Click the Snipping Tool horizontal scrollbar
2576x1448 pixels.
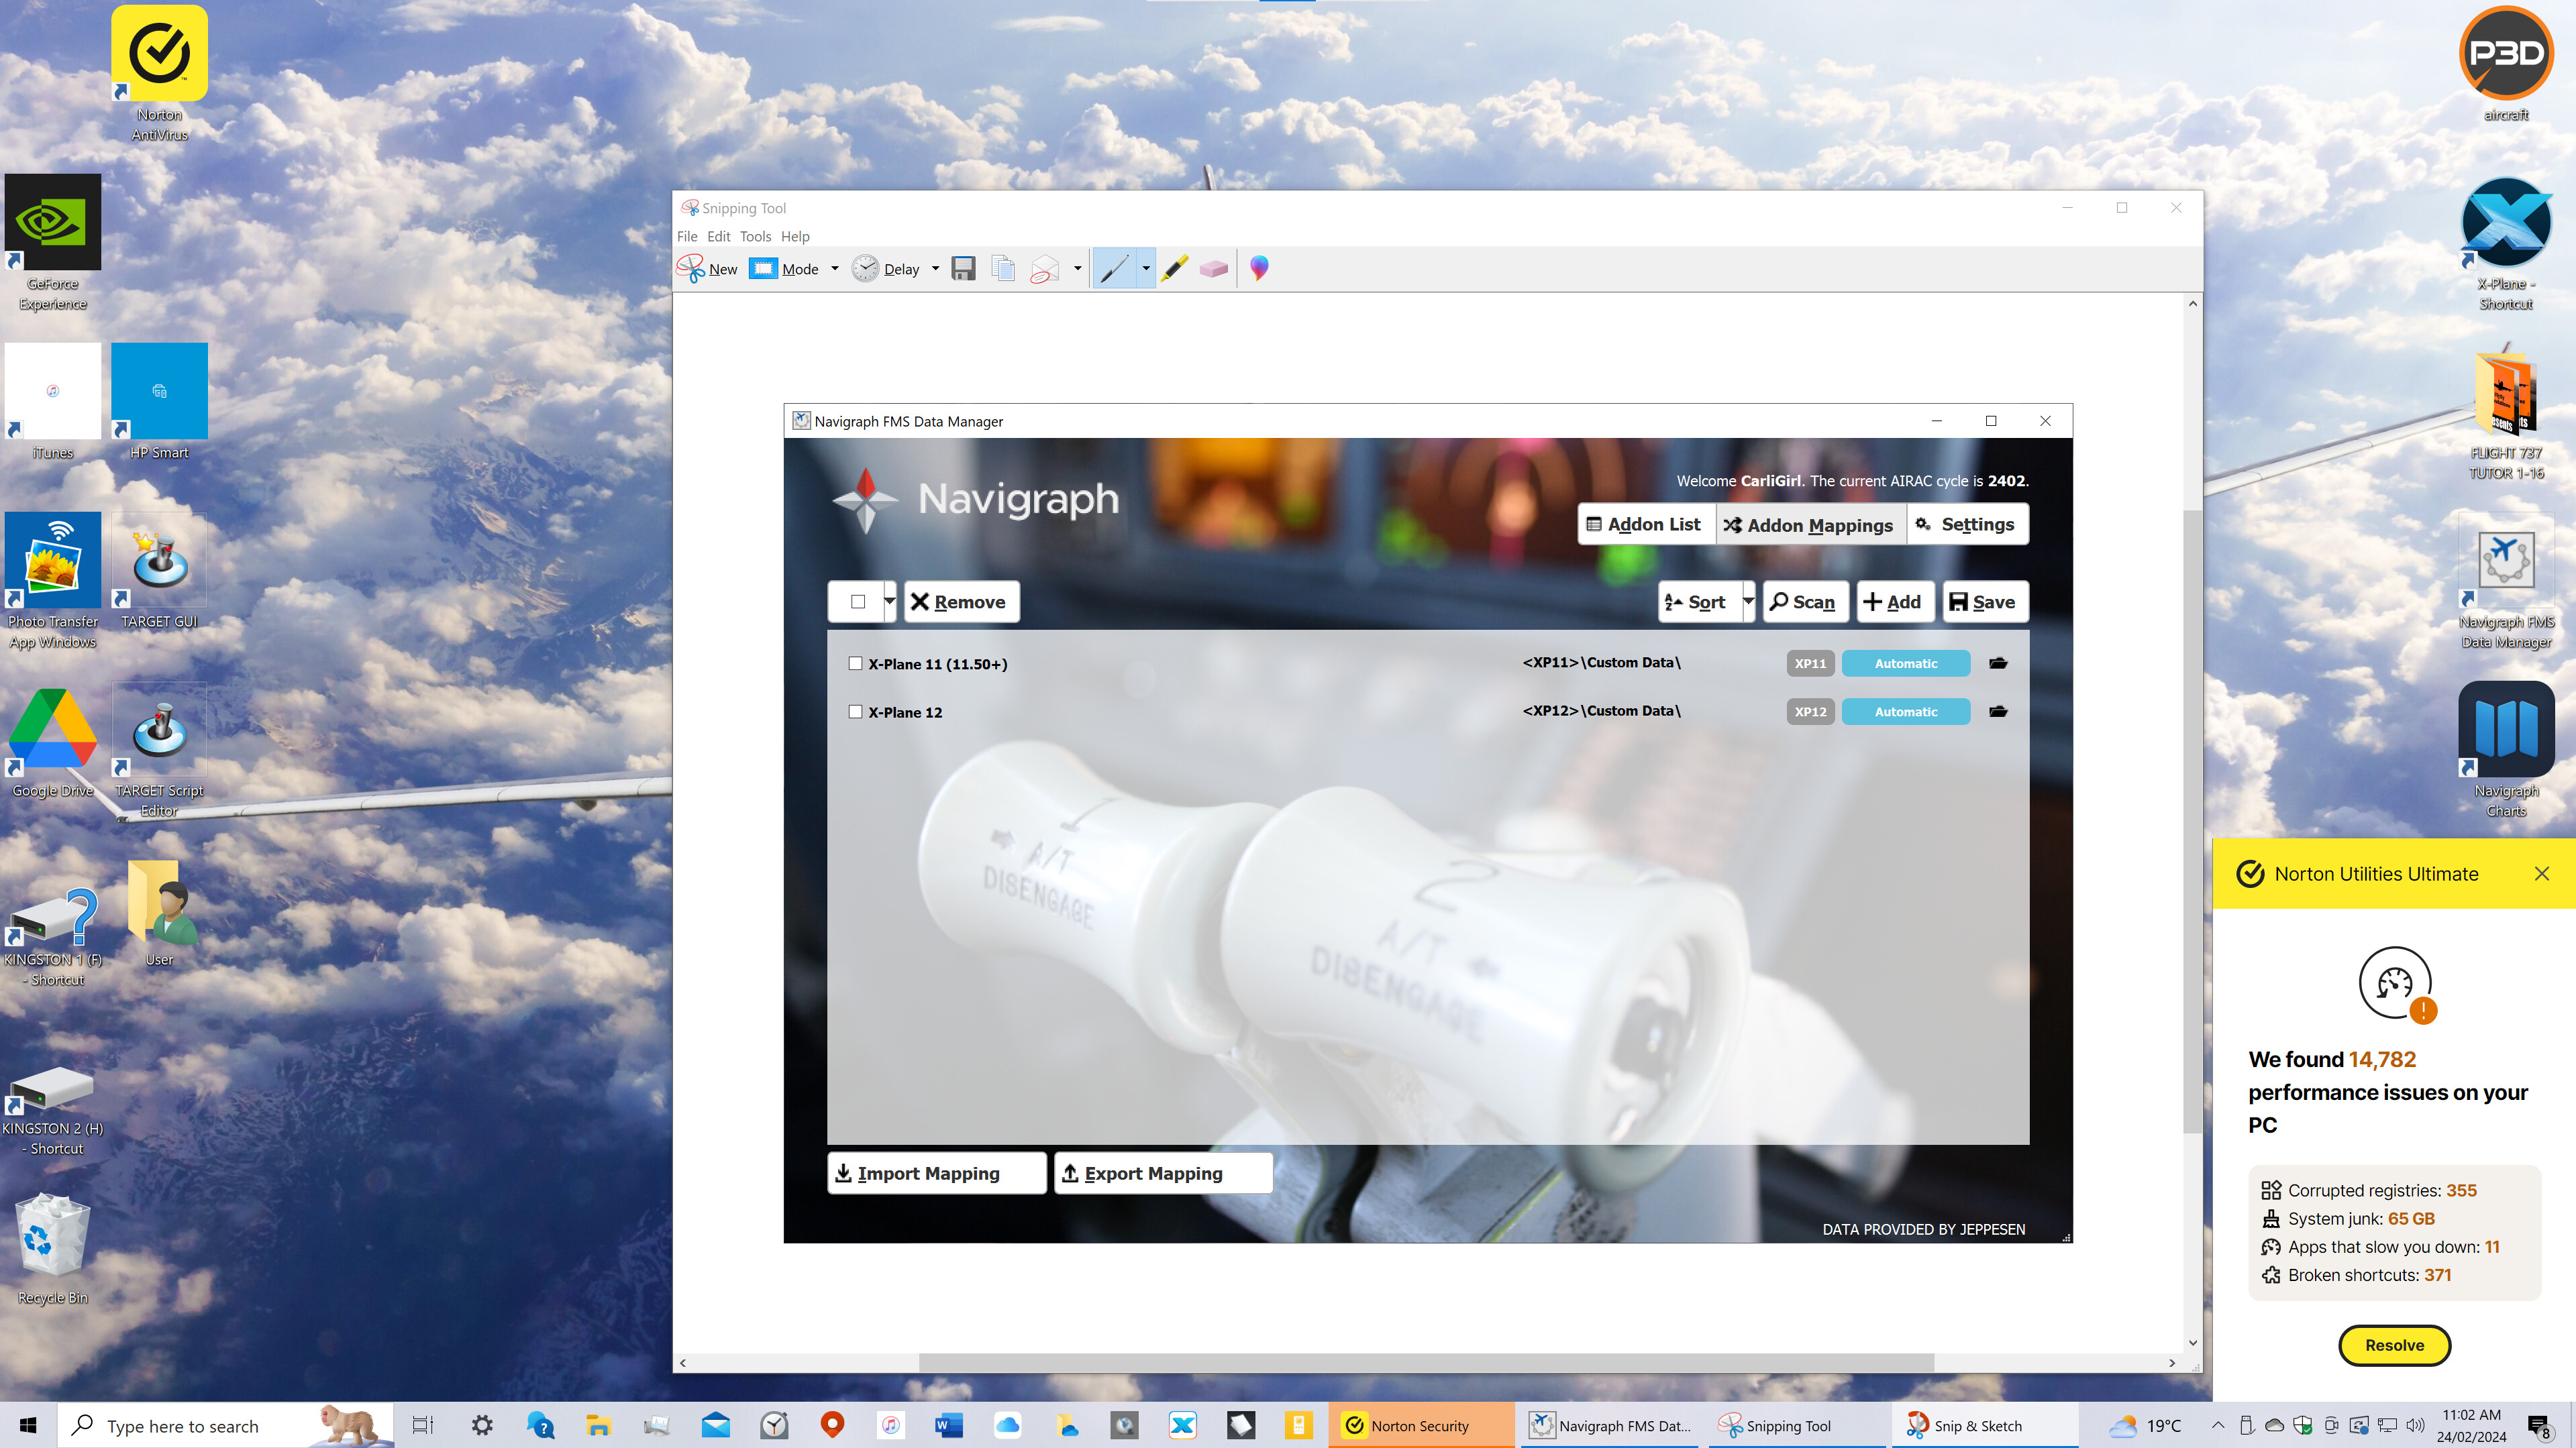click(x=1426, y=1362)
